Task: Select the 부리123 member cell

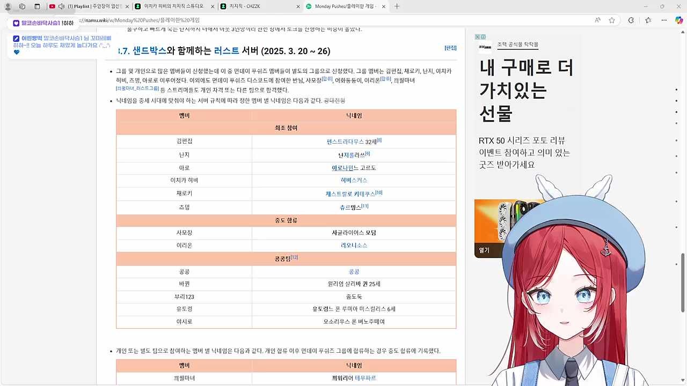Action: point(184,296)
